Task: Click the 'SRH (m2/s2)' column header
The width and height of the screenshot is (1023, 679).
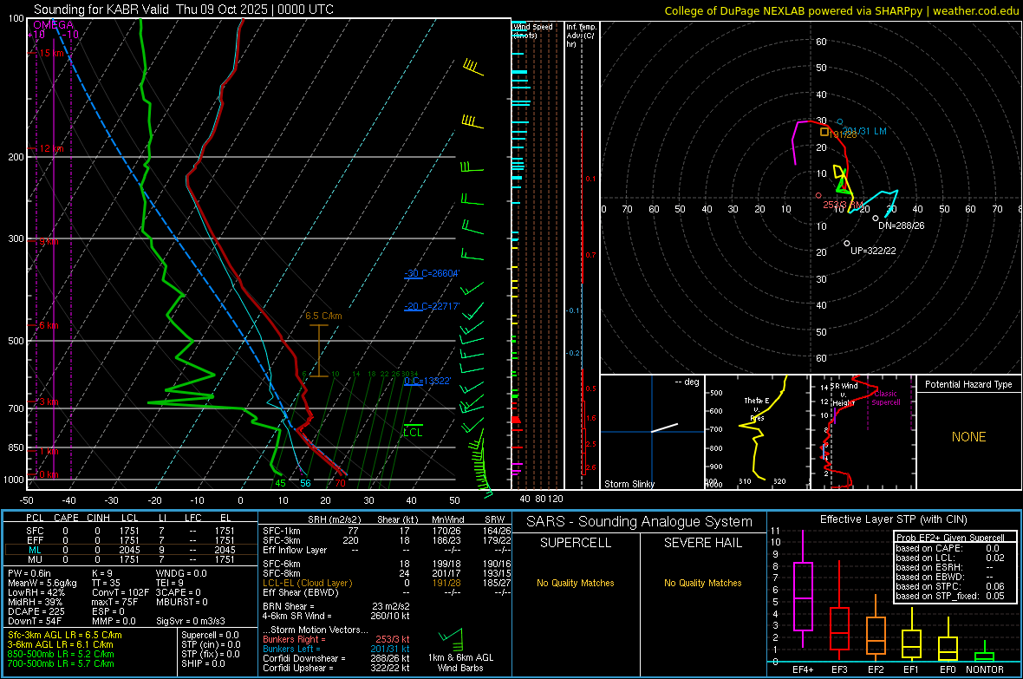Action: (x=334, y=519)
